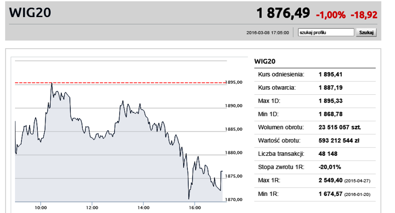Click the 16:00 label on time axis
Image resolution: width=395 pixels, height=213 pixels.
(x=194, y=207)
